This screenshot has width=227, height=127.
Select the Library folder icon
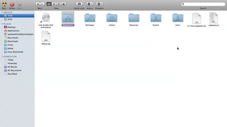(x=112, y=18)
